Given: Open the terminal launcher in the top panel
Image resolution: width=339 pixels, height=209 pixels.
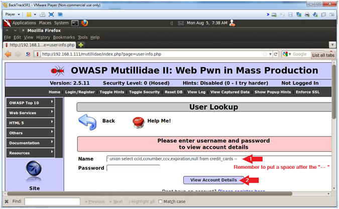Looking at the screenshot, I should pyautogui.click(x=75, y=23).
